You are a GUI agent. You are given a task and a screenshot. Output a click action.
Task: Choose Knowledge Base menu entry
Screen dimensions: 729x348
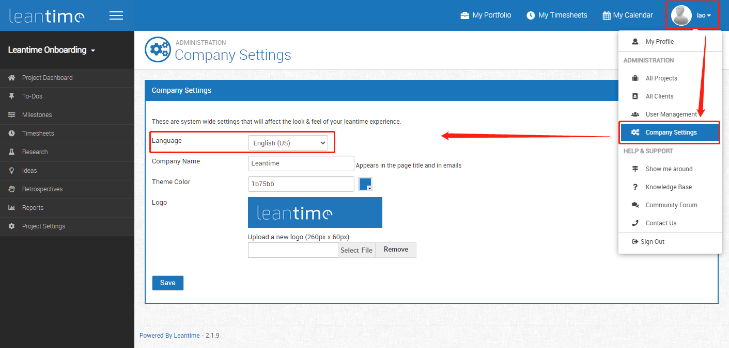(x=670, y=187)
